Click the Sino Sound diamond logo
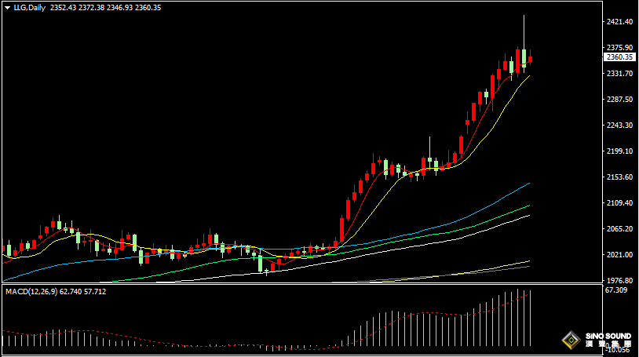This screenshot has width=639, height=357. point(569,341)
